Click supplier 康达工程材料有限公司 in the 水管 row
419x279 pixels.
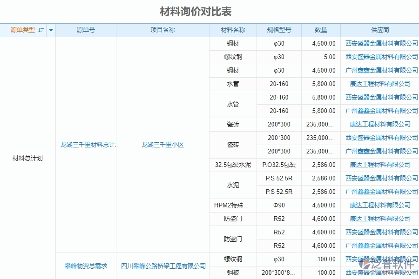(x=379, y=84)
